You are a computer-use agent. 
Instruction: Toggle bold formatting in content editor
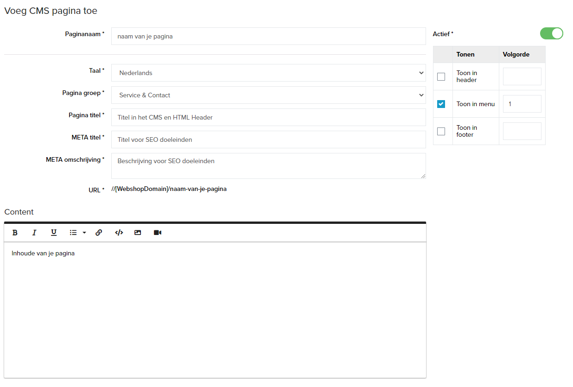15,233
